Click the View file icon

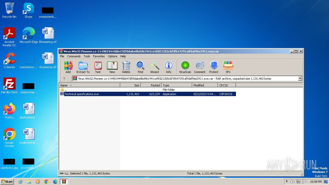112,67
